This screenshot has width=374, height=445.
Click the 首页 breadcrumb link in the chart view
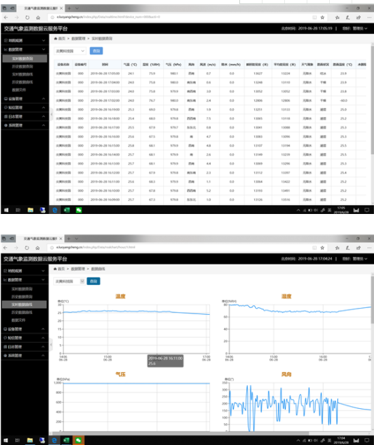coord(61,268)
